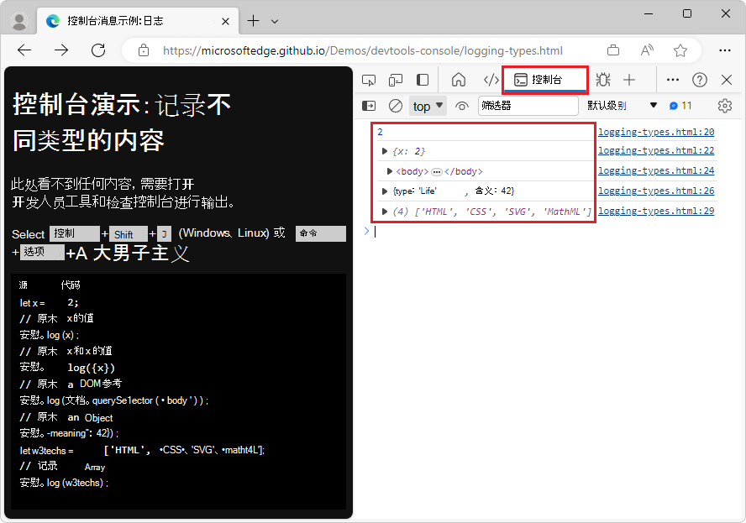Toggle device emulation icon
Viewport: 746px width, 523px height.
(396, 80)
